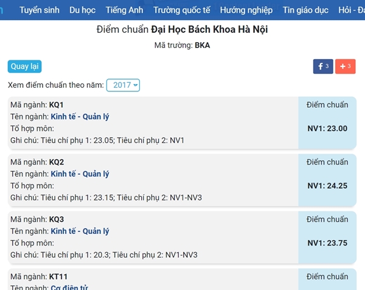365x290 pixels.
Task: Select the Tiếng Anh nav item
Action: point(124,10)
